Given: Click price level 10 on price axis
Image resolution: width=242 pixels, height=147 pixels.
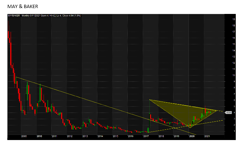Looking at the screenshot, I should 234,75.
